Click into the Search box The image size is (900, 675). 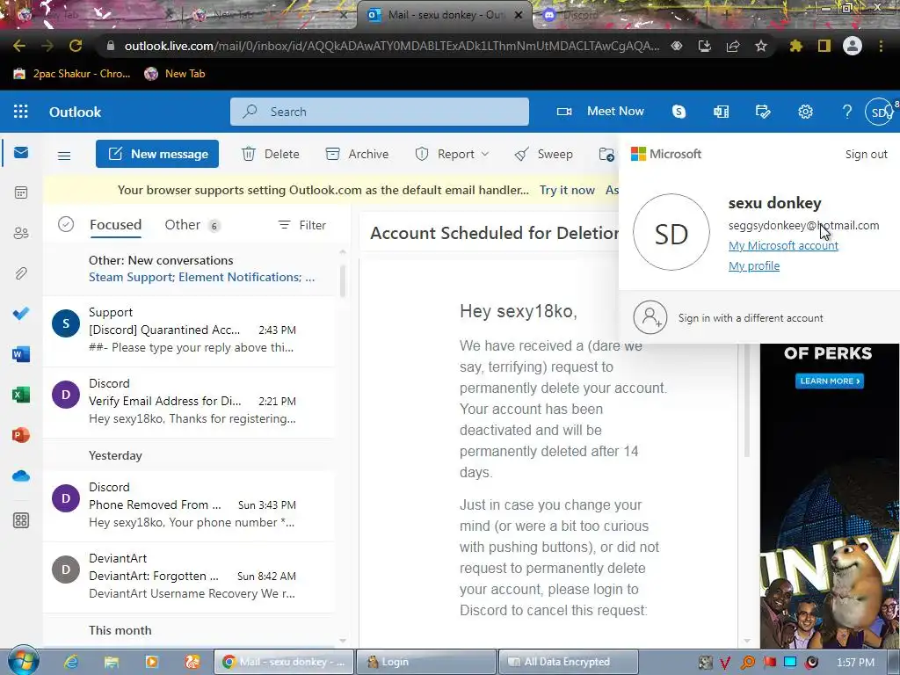(x=380, y=112)
